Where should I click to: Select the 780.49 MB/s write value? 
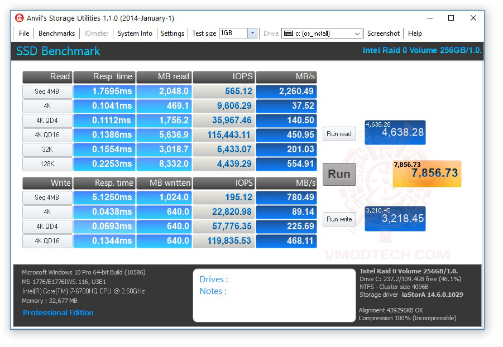coord(286,197)
